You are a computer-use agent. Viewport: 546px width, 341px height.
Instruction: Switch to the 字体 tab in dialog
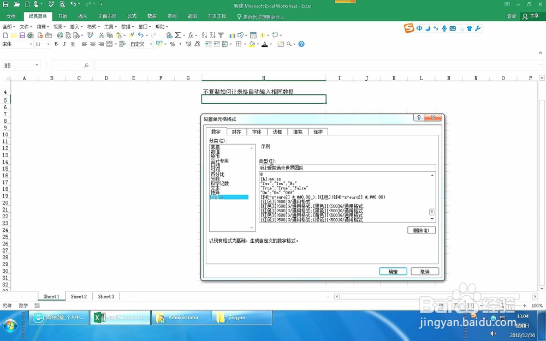coord(257,132)
